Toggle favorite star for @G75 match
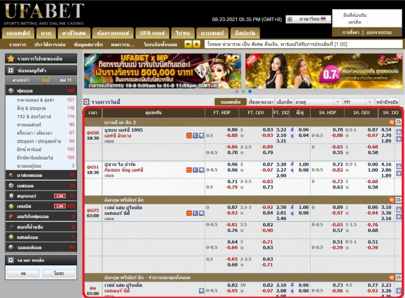Image resolution: width=405 pixels, height=298 pixels. (201, 213)
